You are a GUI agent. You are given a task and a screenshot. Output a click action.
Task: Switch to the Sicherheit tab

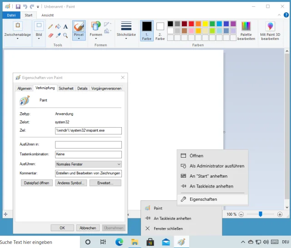66,89
